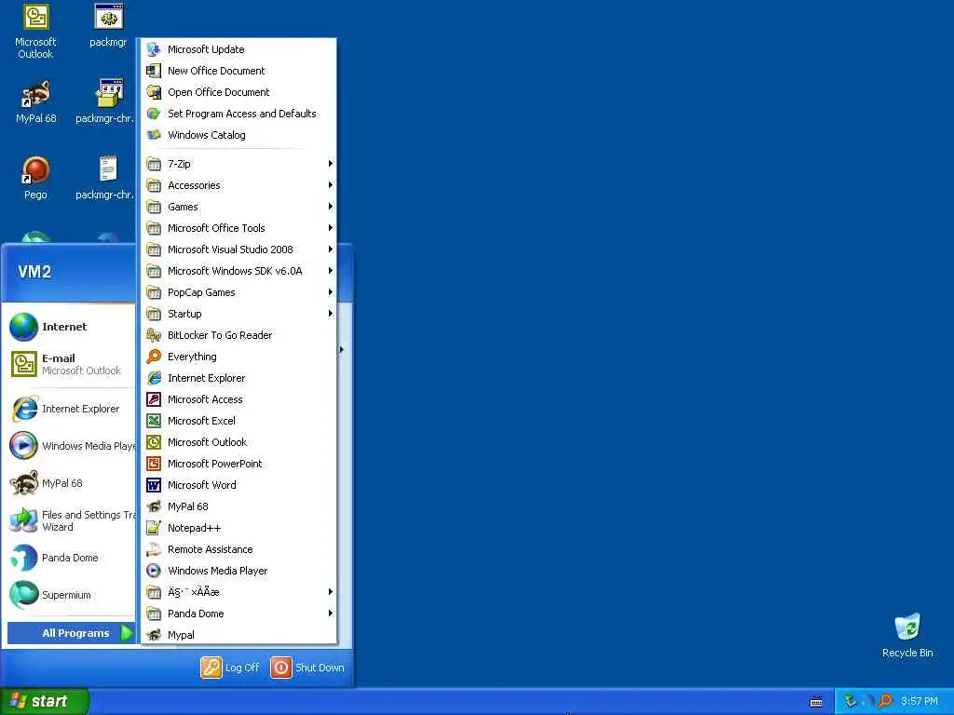The width and height of the screenshot is (954, 715).
Task: Open Microsoft Update from the programs list
Action: [239, 49]
